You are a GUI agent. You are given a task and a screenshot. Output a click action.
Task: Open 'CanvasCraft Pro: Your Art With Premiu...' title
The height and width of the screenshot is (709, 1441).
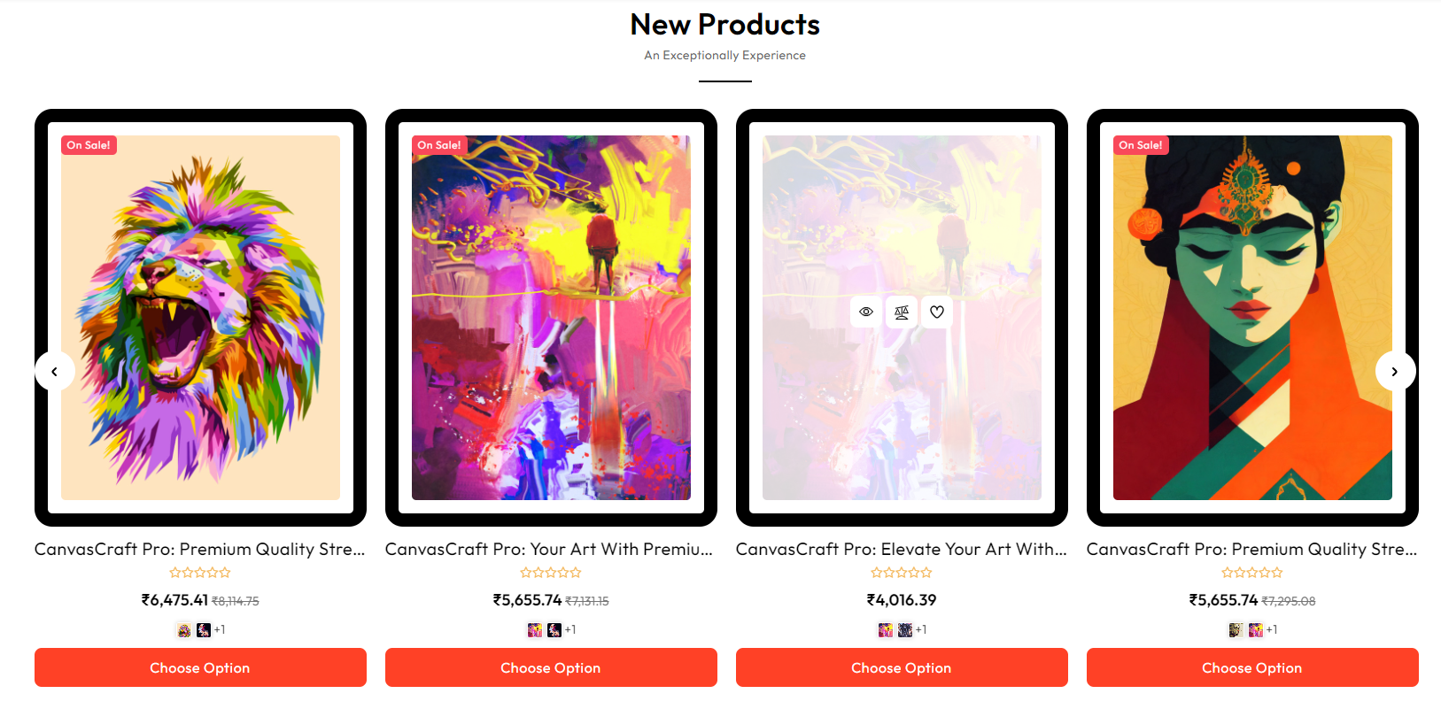point(549,549)
